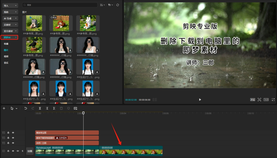Click the shield marker icon in timeline toolbar
The image size is (277, 158).
point(68,108)
